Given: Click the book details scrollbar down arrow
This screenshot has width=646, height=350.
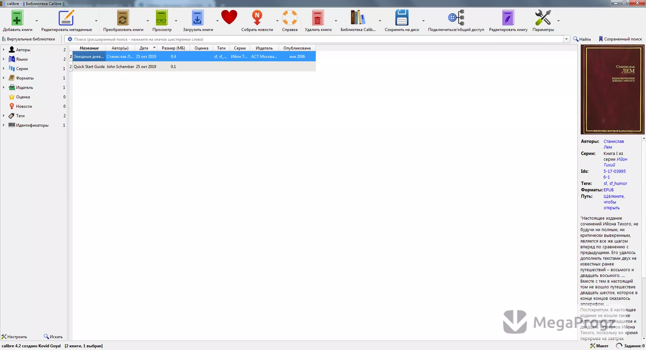Looking at the screenshot, I should 644,338.
